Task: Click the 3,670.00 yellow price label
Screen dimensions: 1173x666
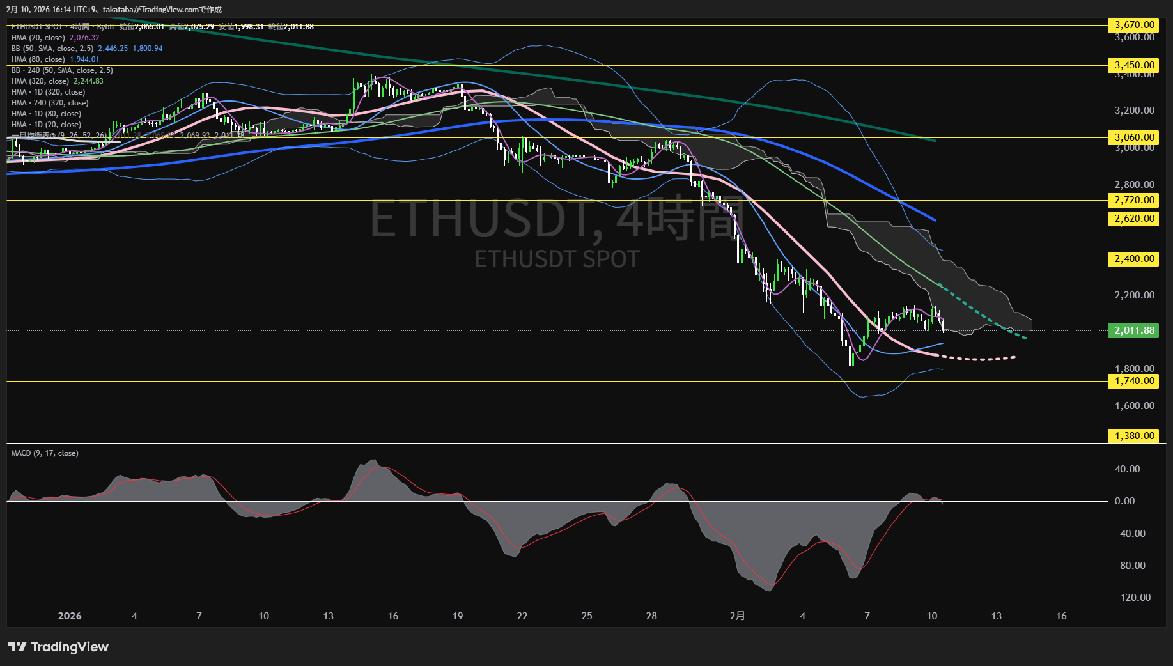Action: (x=1134, y=25)
